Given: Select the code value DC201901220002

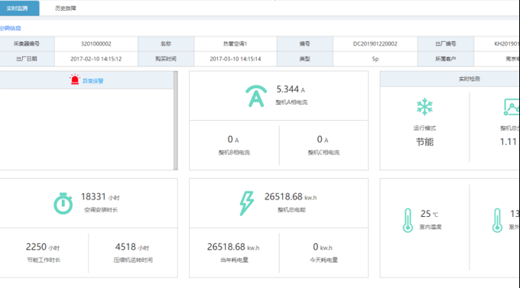Looking at the screenshot, I should (x=375, y=44).
